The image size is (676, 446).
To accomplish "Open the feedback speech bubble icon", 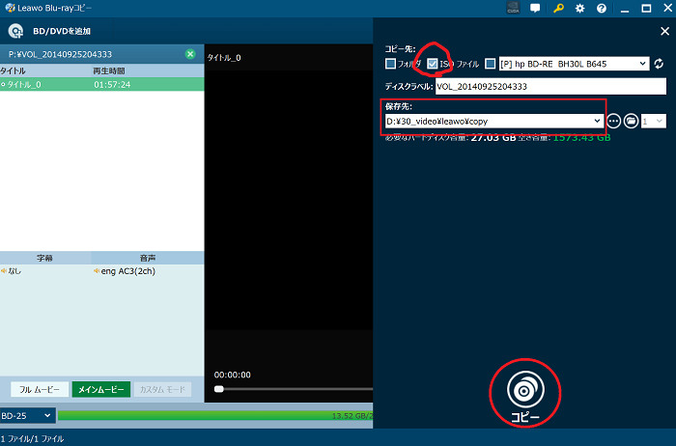I will click(535, 8).
